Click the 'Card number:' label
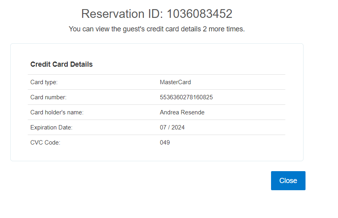The image size is (338, 218). [48, 97]
